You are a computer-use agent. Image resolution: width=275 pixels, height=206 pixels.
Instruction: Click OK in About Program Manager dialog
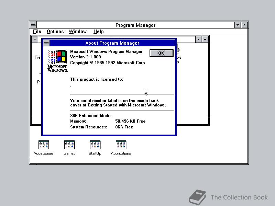161,53
